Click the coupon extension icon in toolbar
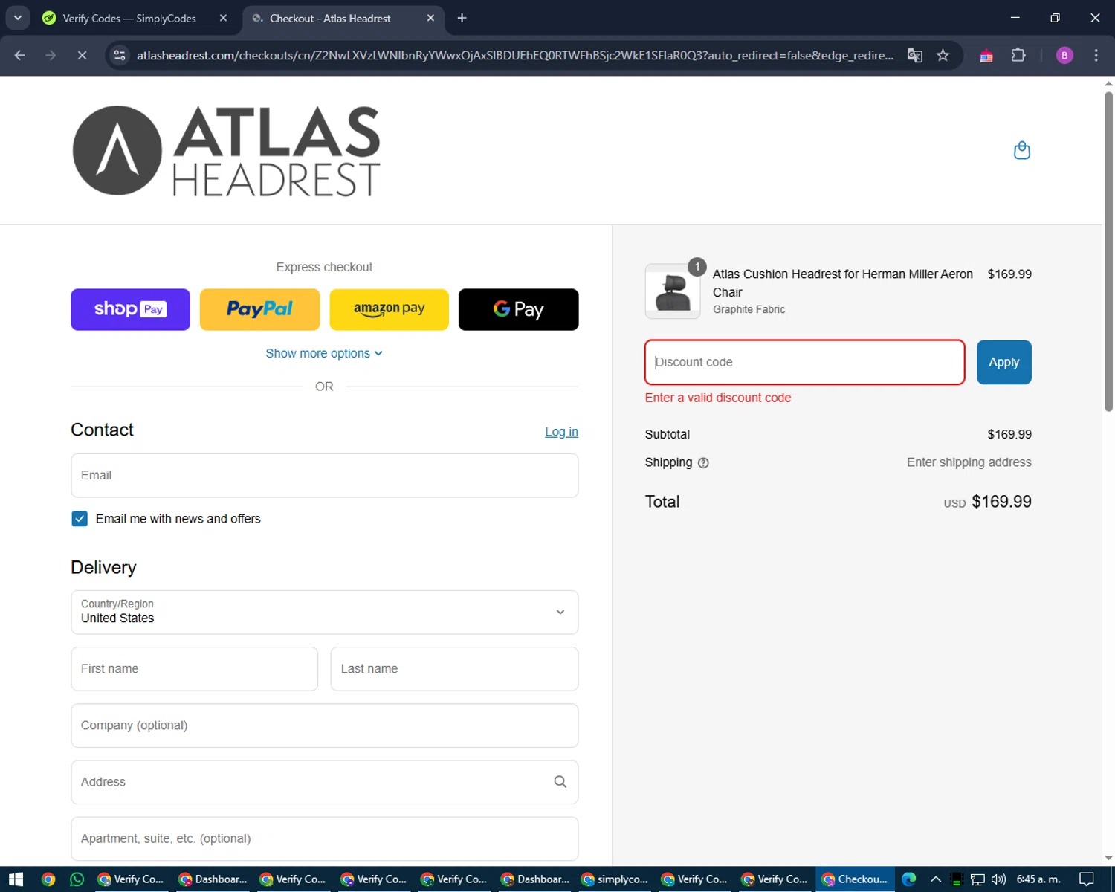 click(986, 56)
